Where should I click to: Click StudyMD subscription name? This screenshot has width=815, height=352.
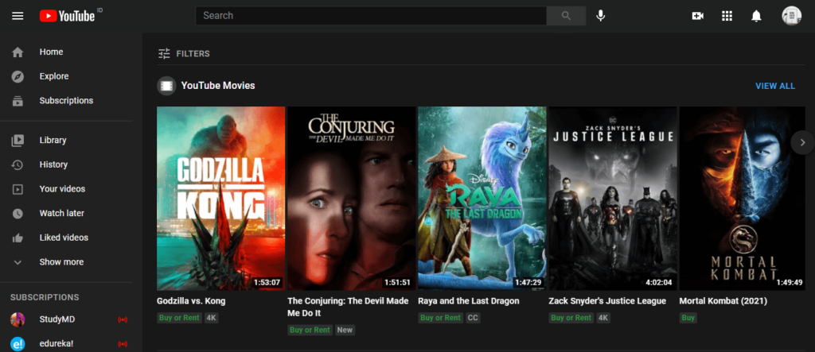pos(57,319)
